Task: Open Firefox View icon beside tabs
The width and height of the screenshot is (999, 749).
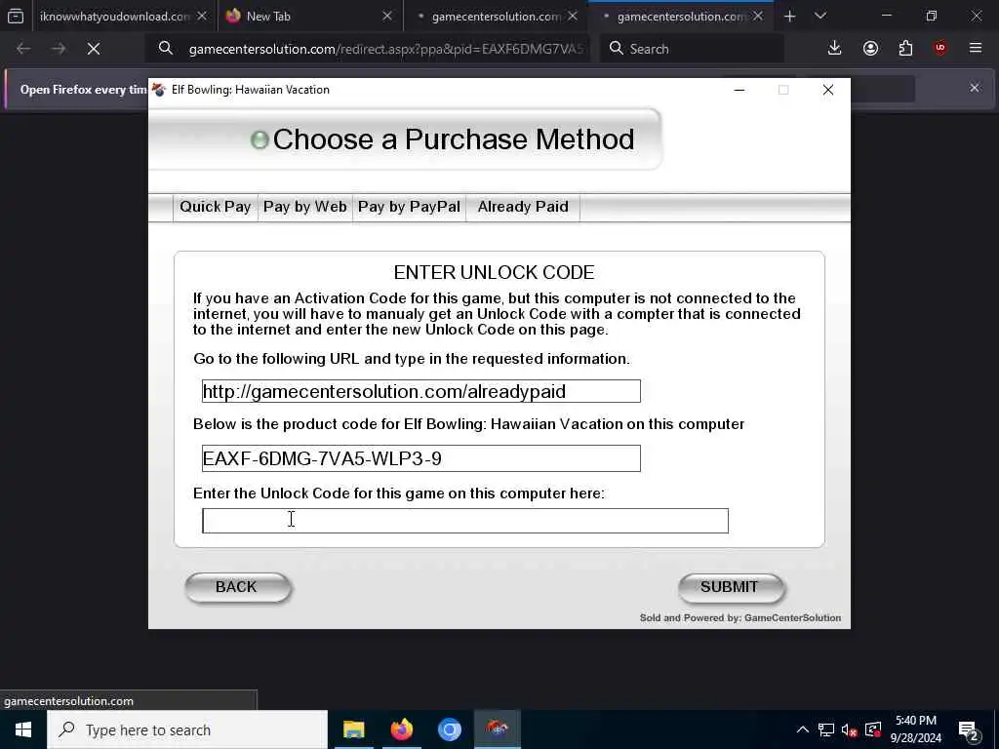Action: pos(16,16)
